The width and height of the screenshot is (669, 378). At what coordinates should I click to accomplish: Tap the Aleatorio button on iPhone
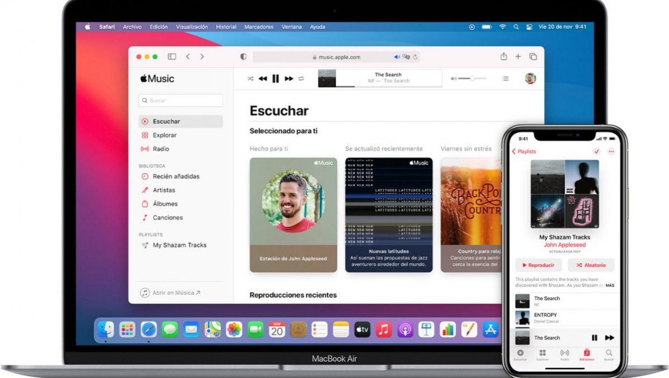coord(591,265)
